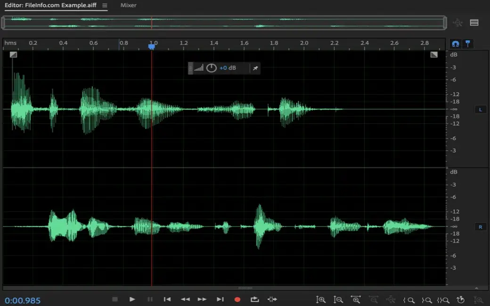Start recording with the red Record button
The height and width of the screenshot is (306, 490).
point(237,299)
